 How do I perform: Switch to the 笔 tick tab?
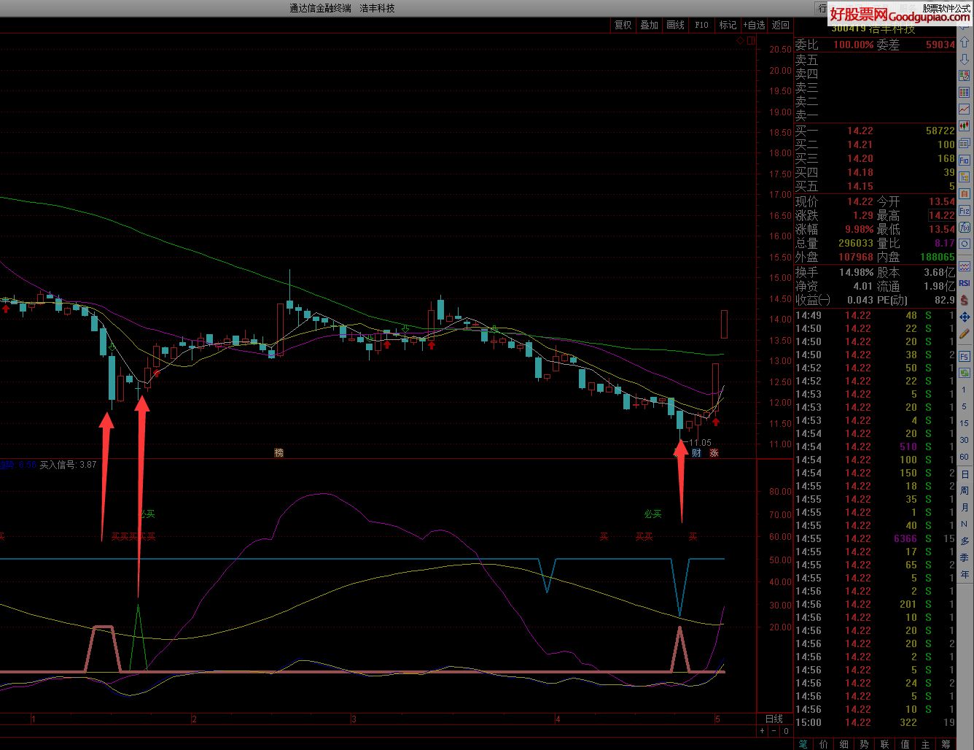[x=803, y=744]
